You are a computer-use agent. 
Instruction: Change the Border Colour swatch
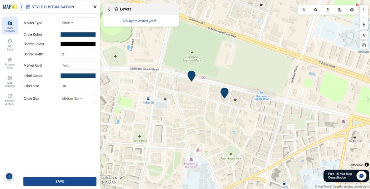[x=78, y=44]
